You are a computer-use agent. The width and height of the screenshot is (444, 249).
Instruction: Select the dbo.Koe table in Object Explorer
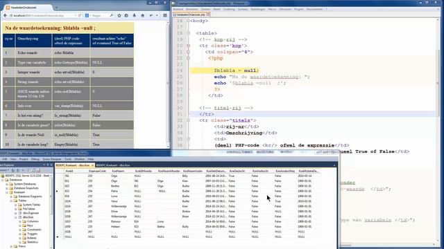[x=28, y=217]
